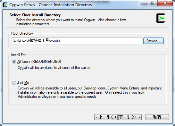Focus the Root Directory path field
Viewport: 175px width, 126px height.
77,41
